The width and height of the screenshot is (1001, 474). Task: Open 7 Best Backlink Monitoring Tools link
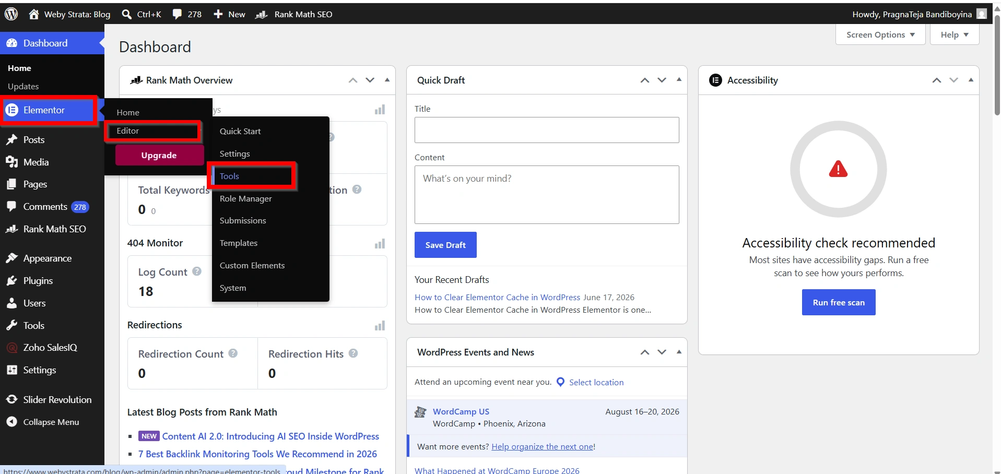pyautogui.click(x=257, y=454)
